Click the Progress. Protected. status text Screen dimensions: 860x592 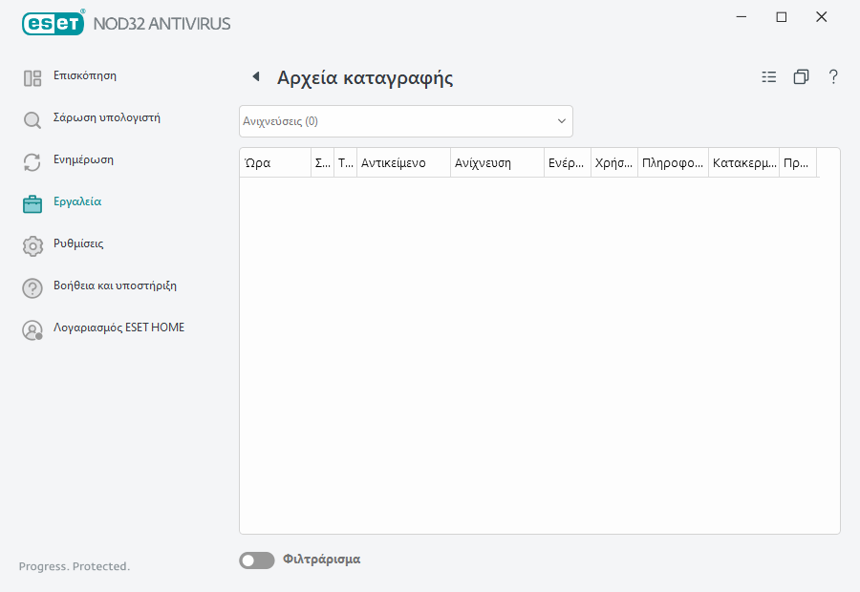click(74, 565)
